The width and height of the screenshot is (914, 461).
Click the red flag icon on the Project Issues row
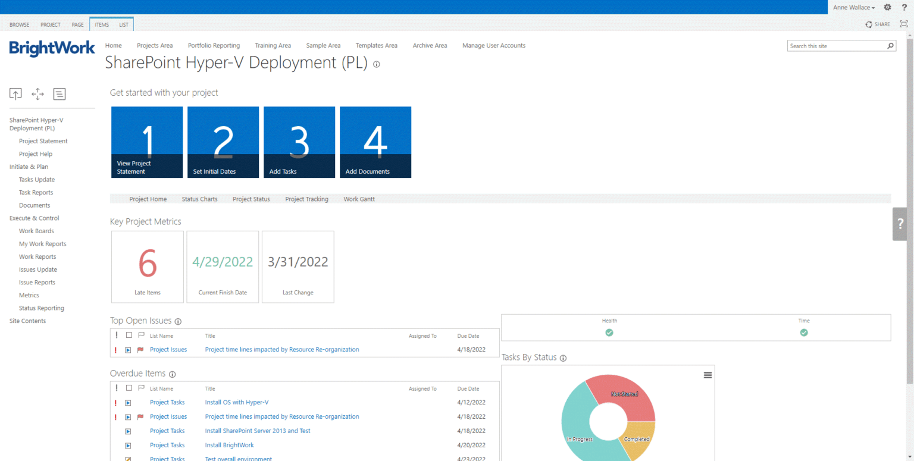click(141, 350)
